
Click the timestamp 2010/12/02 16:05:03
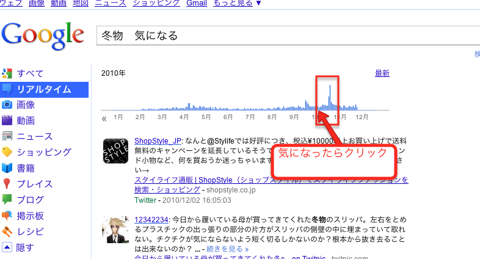(x=197, y=200)
